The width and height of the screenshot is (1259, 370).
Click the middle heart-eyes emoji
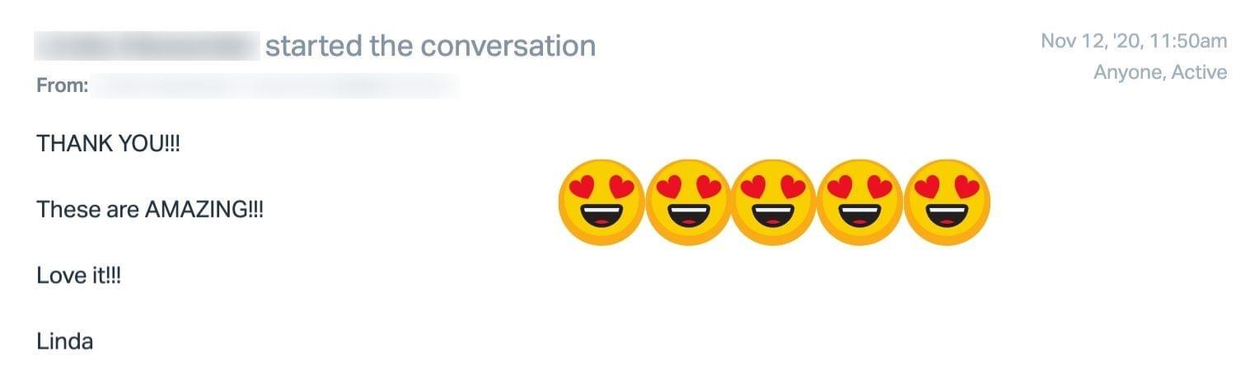pos(774,202)
